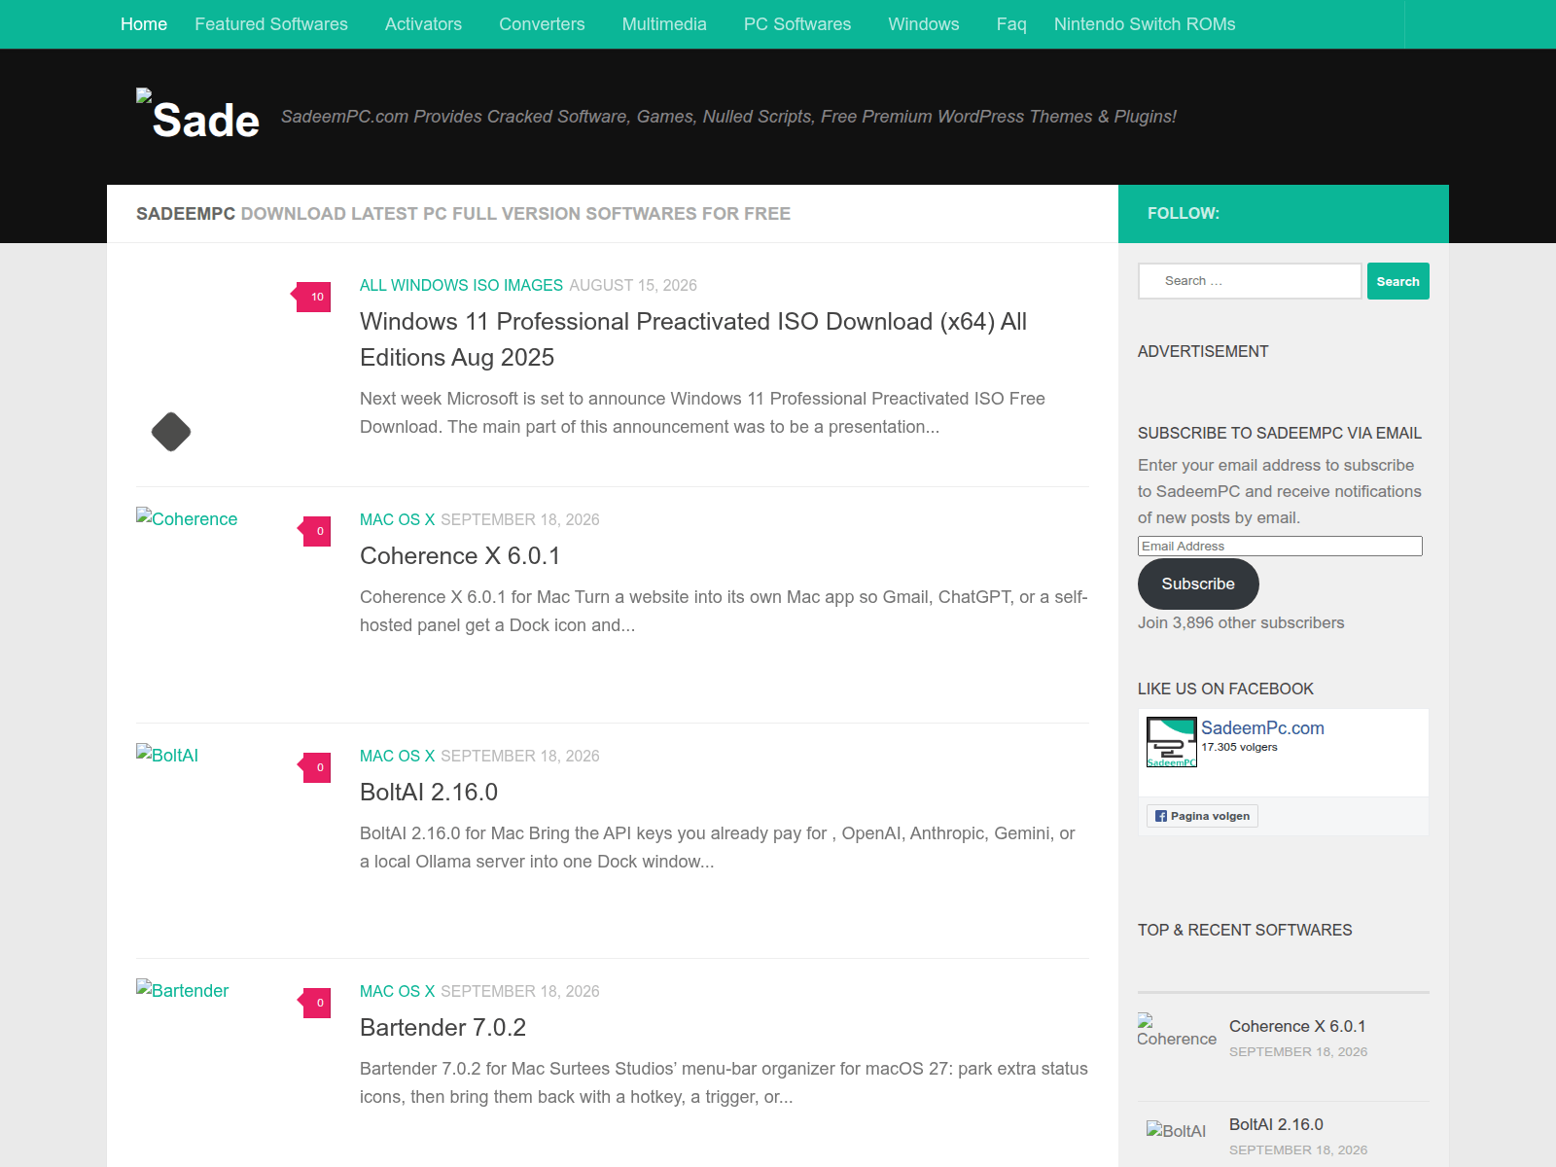Open the BoltAI 2.16.0 post title

click(x=429, y=792)
